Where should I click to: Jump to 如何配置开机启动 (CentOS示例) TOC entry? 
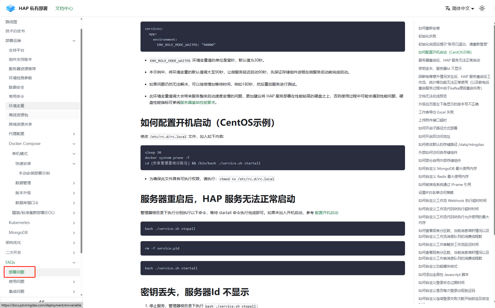[445, 52]
